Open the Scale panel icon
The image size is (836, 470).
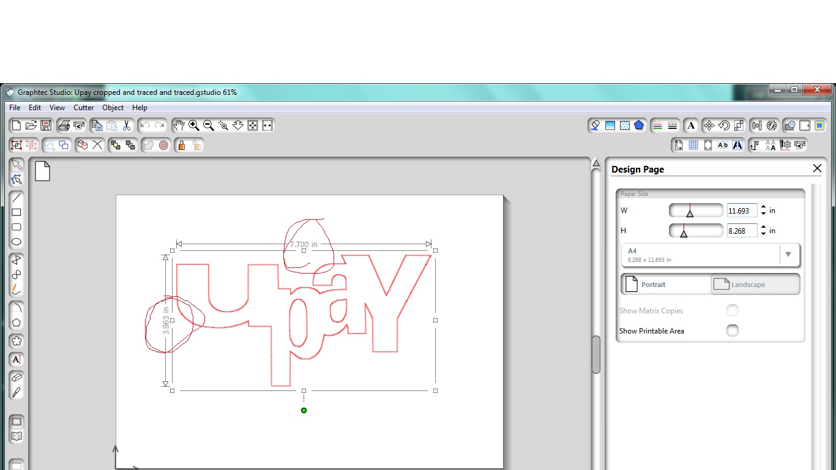[739, 125]
